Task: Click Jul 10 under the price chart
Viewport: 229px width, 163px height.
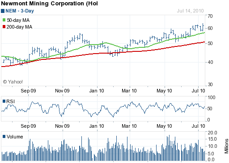Action: (198, 91)
